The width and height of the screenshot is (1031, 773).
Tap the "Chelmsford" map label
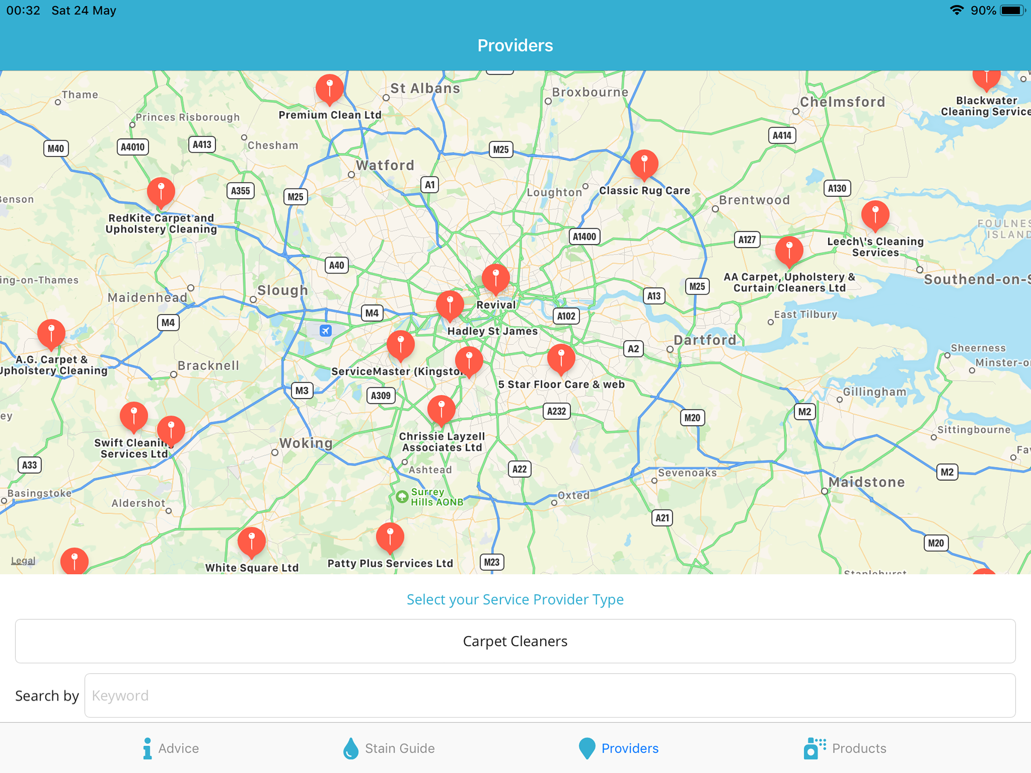(x=842, y=102)
